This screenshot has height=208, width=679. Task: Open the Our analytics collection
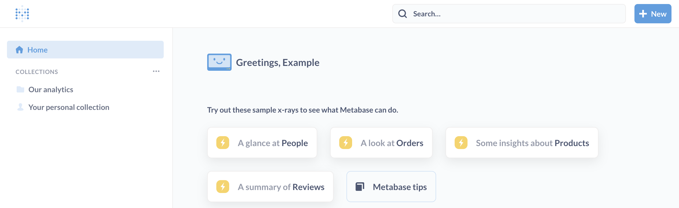[x=51, y=90]
